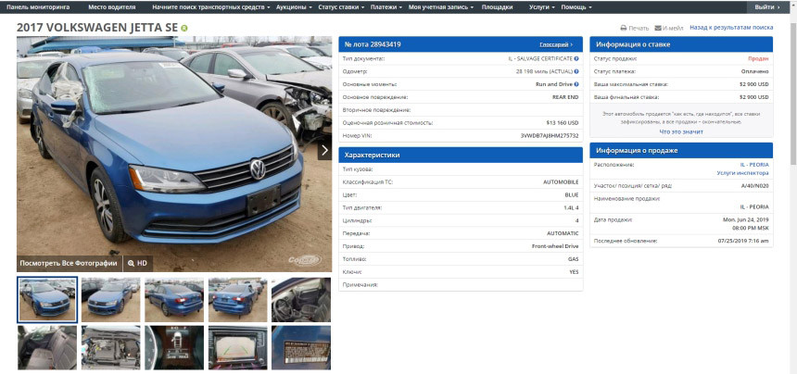Open Панель мониторинга in navigation
The width and height of the screenshot is (797, 374).
(38, 7)
